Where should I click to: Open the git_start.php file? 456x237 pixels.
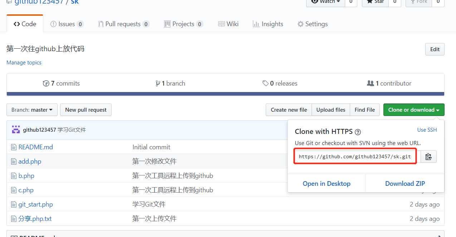(36, 204)
